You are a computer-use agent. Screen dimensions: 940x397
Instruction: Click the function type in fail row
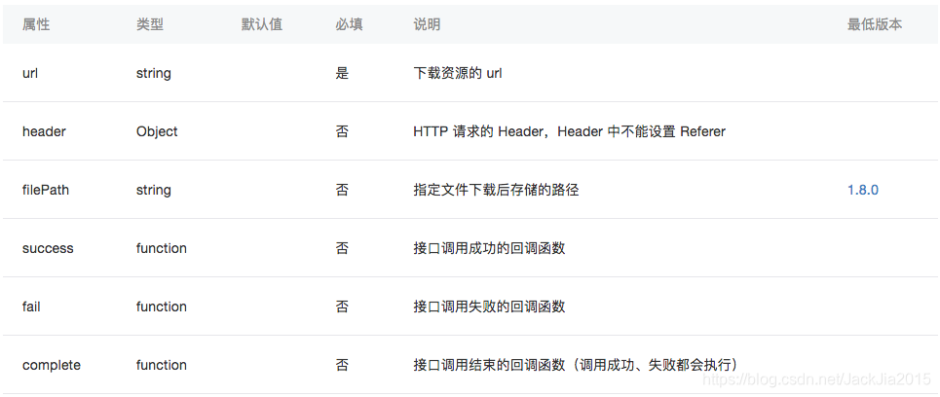[x=162, y=307]
